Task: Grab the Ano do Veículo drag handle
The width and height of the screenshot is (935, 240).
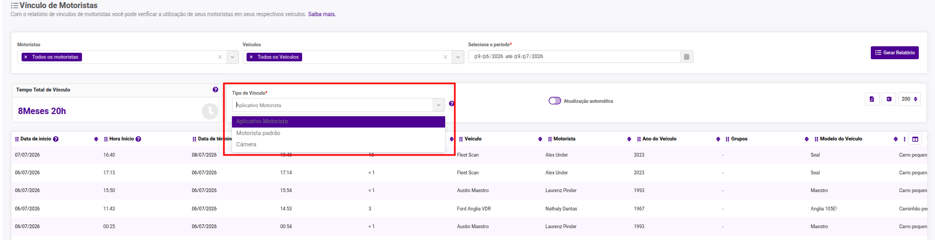Action: click(639, 139)
